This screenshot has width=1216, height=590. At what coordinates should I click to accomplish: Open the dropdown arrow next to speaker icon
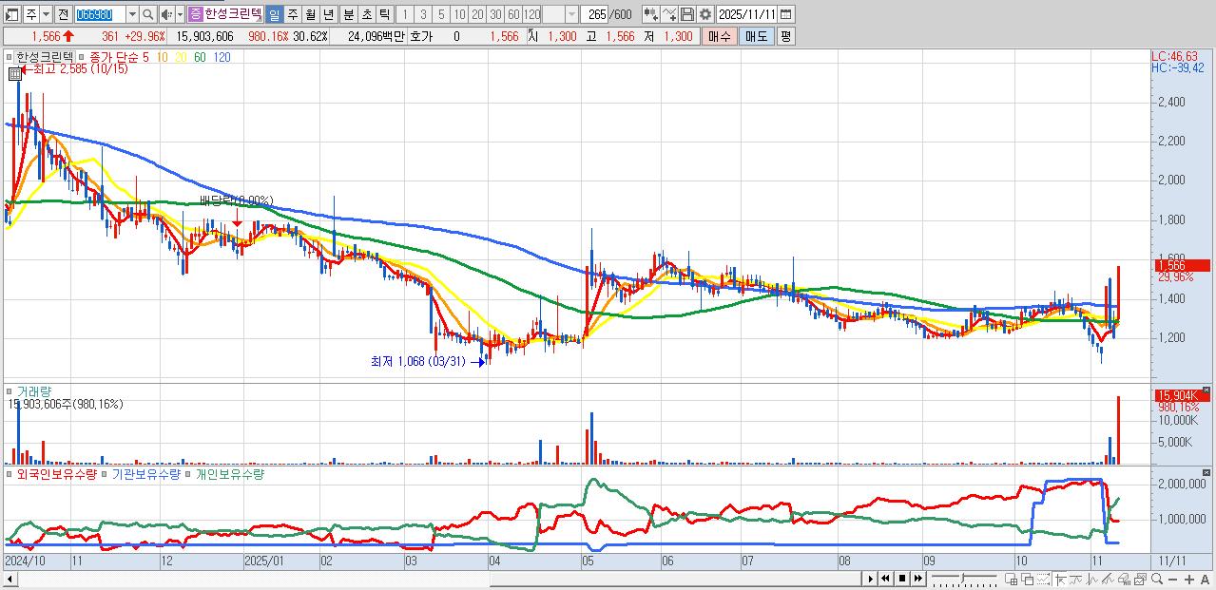180,14
